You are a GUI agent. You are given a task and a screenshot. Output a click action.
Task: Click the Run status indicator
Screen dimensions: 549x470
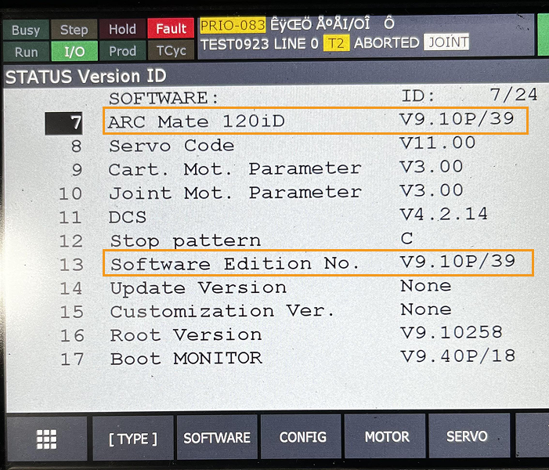[x=26, y=52]
